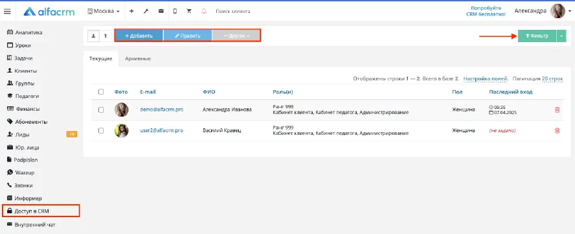Screen dimensions: 575x234
Task: Click the (не задано) last login value
Action: [502, 130]
